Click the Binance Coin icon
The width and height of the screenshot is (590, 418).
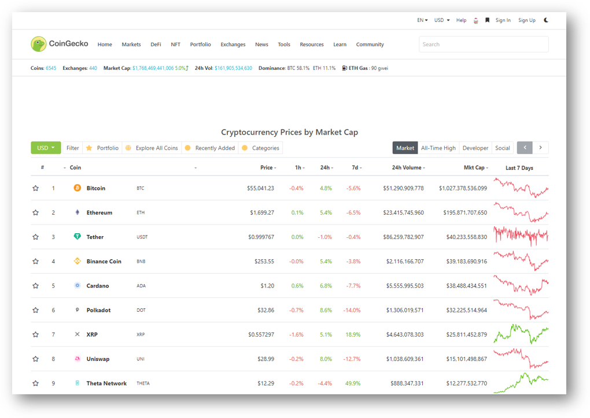pos(77,261)
